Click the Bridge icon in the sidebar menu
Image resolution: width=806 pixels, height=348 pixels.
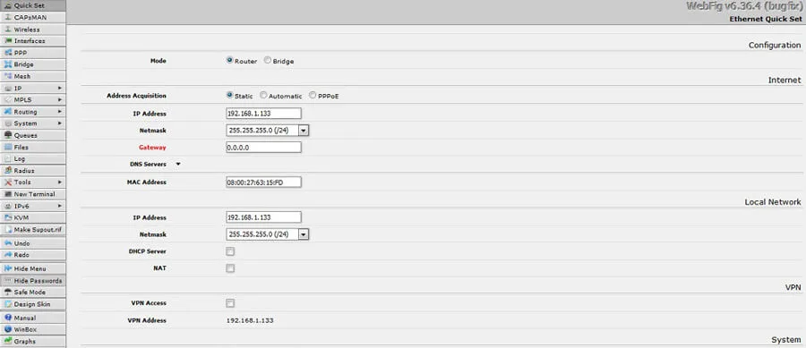point(8,64)
